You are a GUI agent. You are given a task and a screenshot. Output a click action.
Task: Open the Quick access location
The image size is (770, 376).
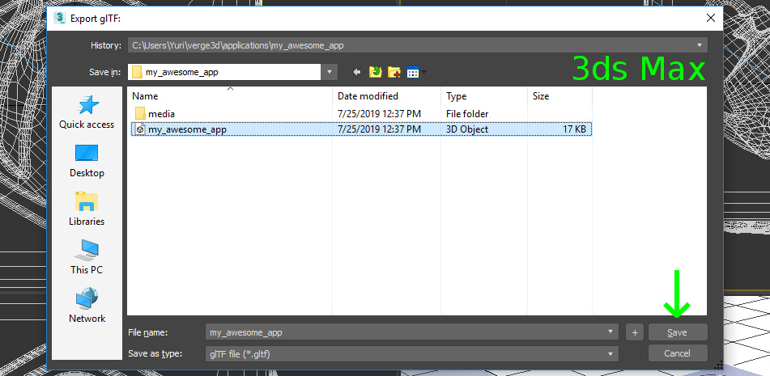87,112
